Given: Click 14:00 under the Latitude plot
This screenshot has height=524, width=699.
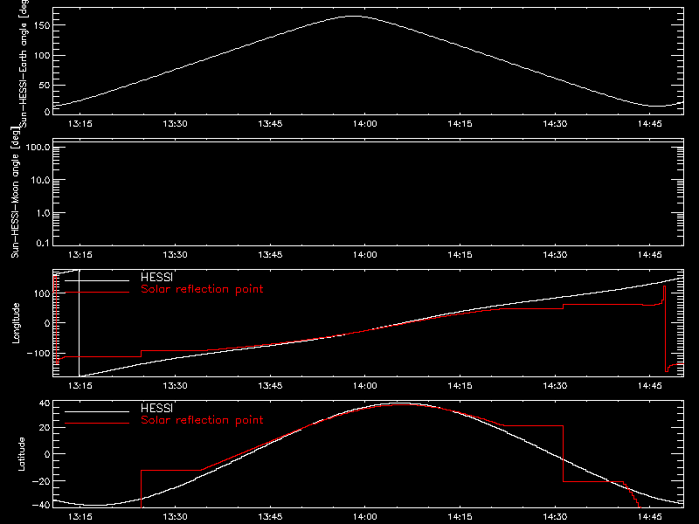Looking at the screenshot, I should [x=365, y=517].
